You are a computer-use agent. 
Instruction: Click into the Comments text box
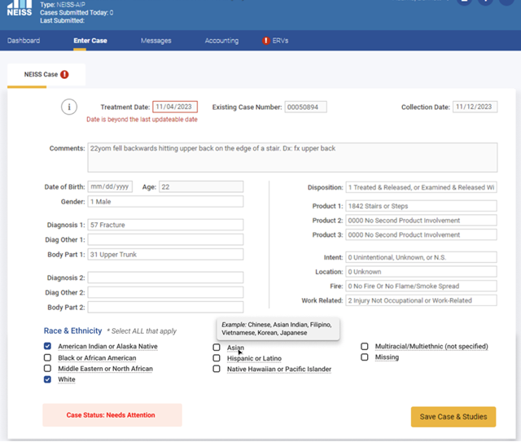pyautogui.click(x=291, y=157)
